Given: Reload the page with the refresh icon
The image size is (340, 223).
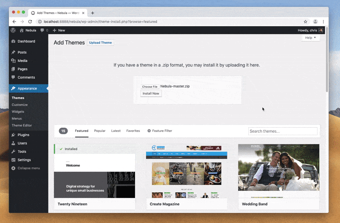Looking at the screenshot, I should pos(30,22).
